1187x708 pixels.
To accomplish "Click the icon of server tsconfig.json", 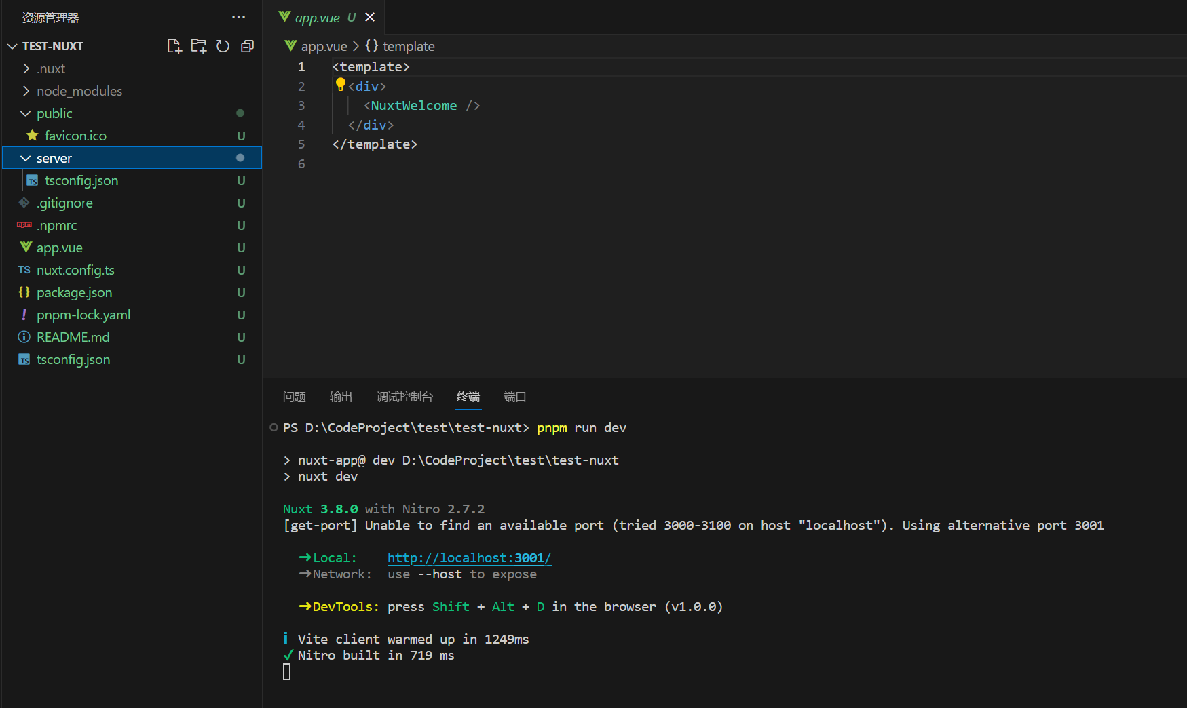I will 33,180.
